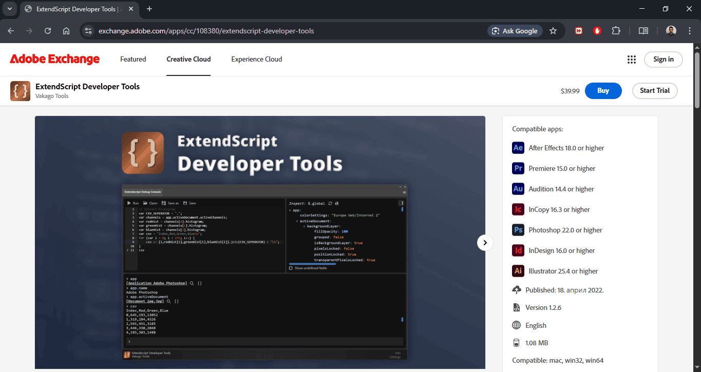The image size is (701, 372).
Task: Click the Illustrator app icon
Action: pos(518,271)
